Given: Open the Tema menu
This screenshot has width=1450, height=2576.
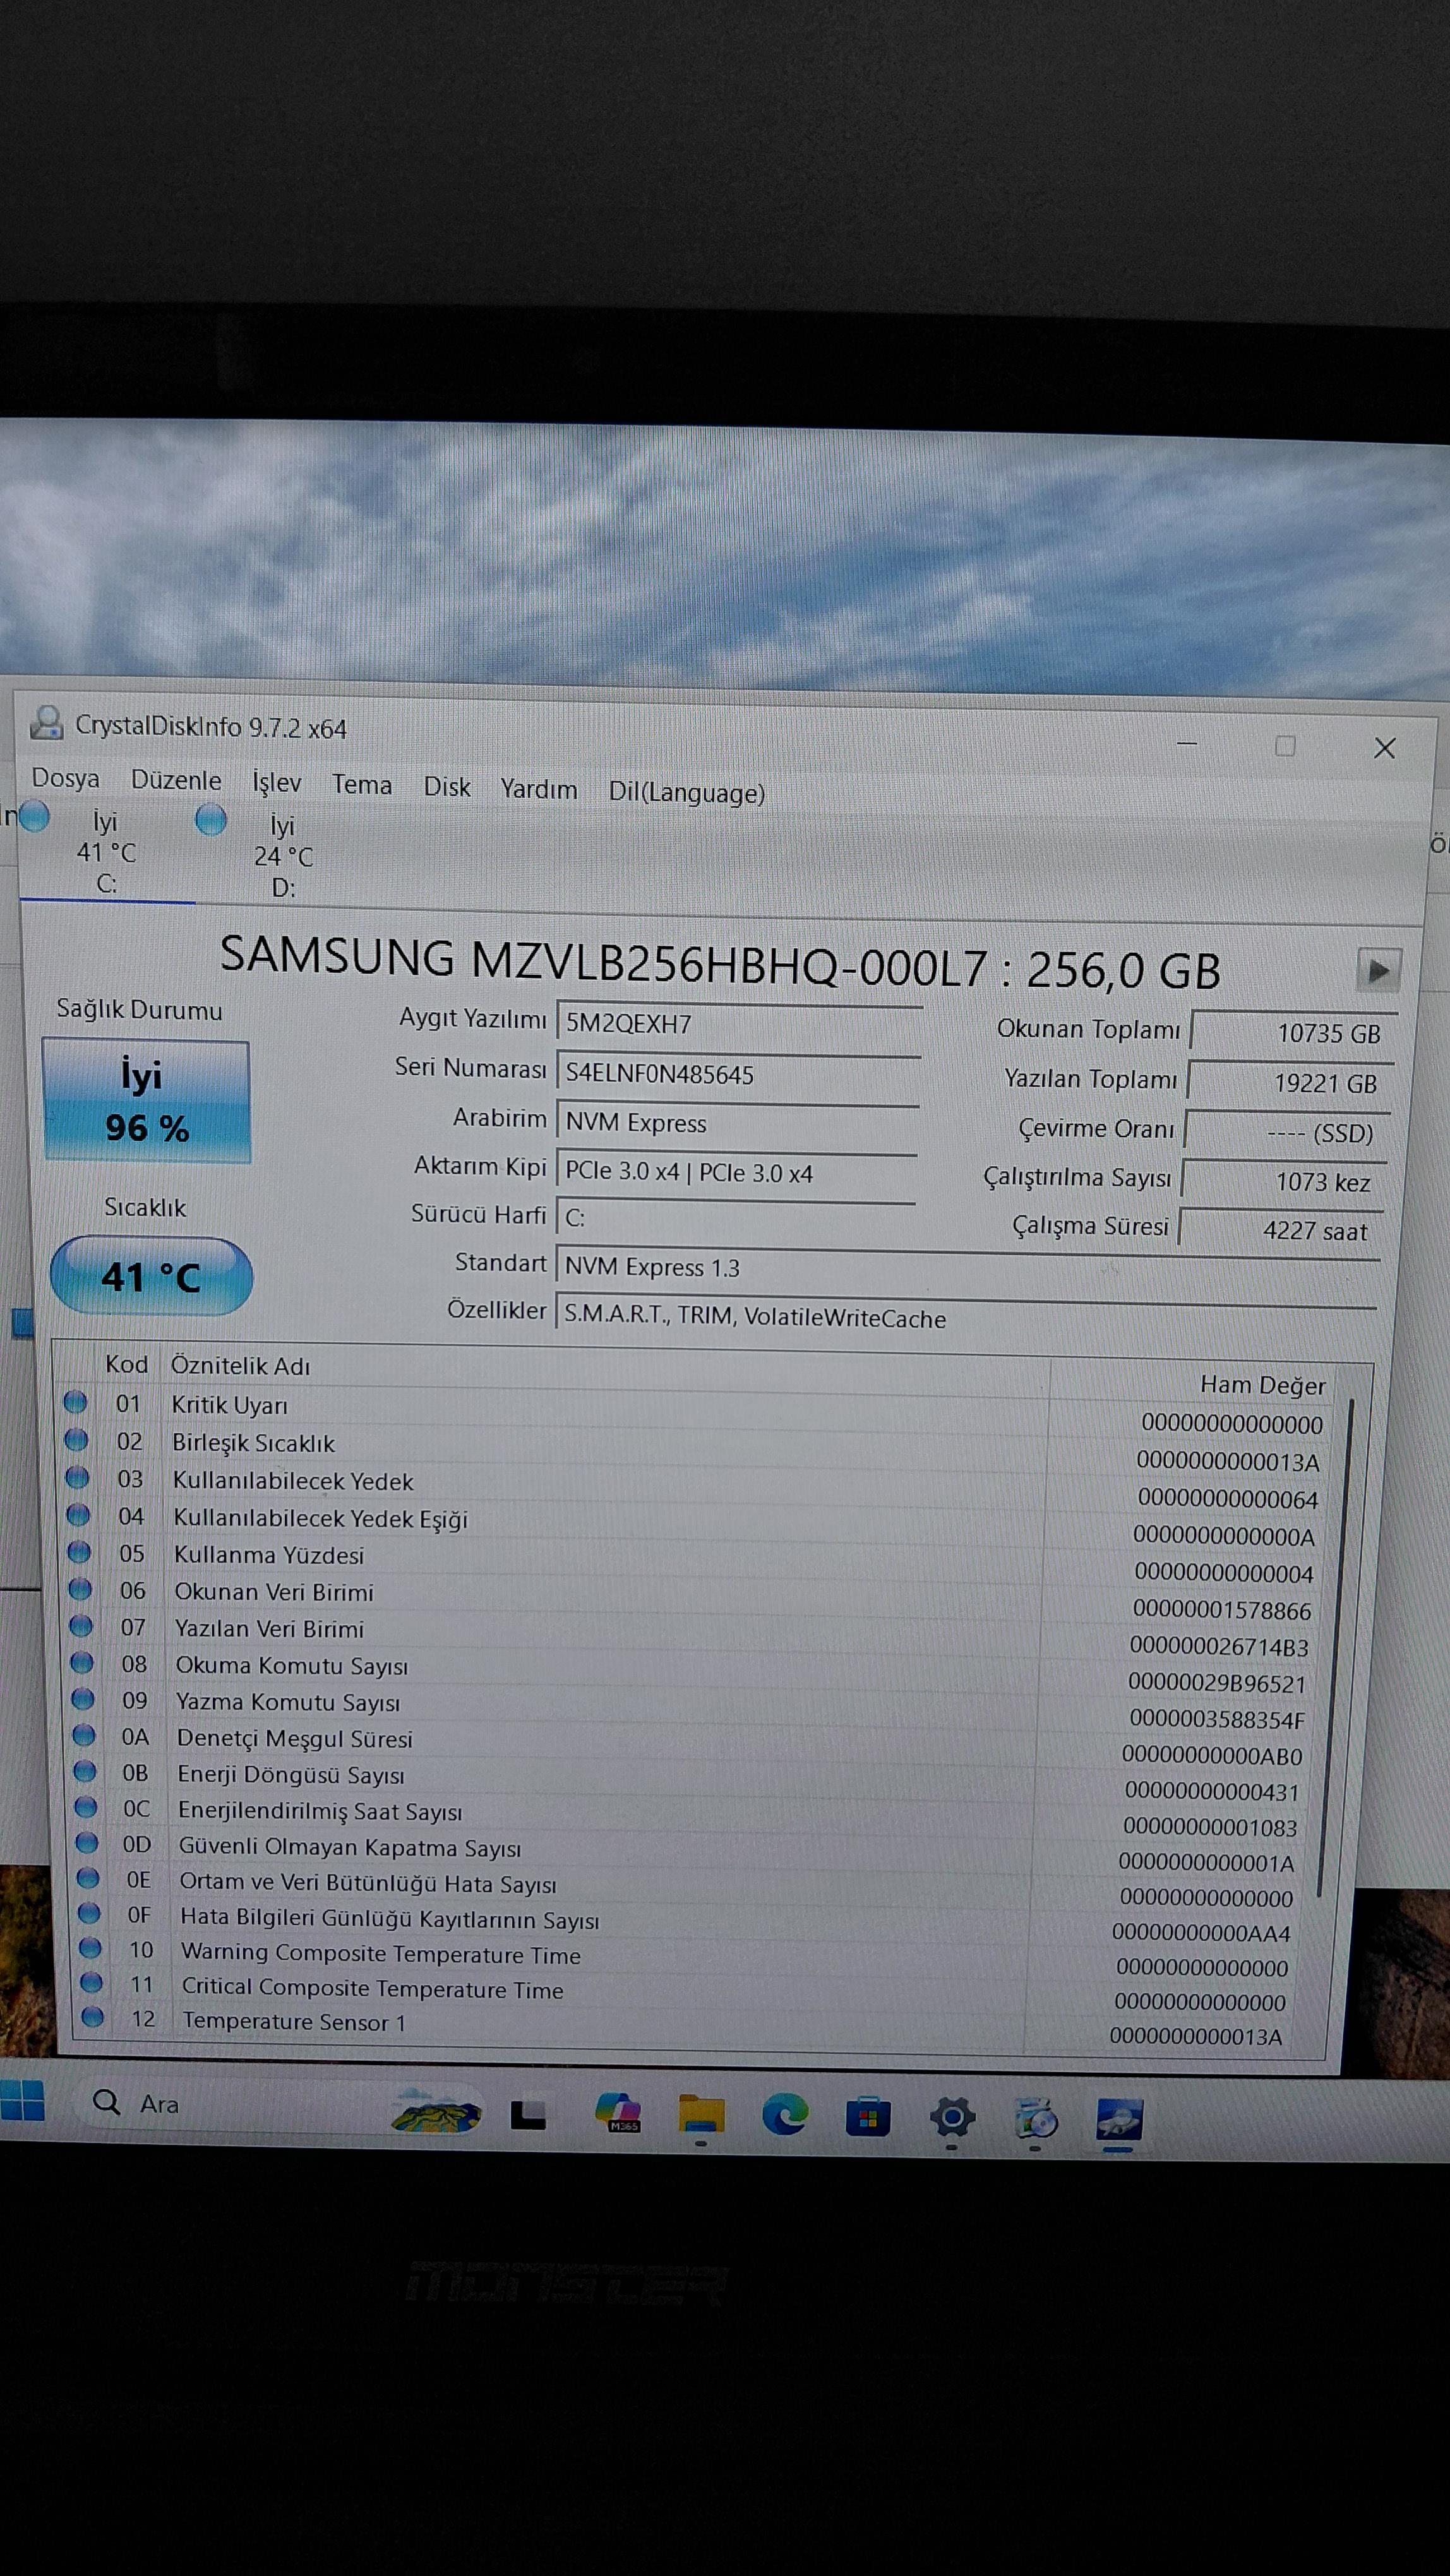Looking at the screenshot, I should click(x=362, y=785).
